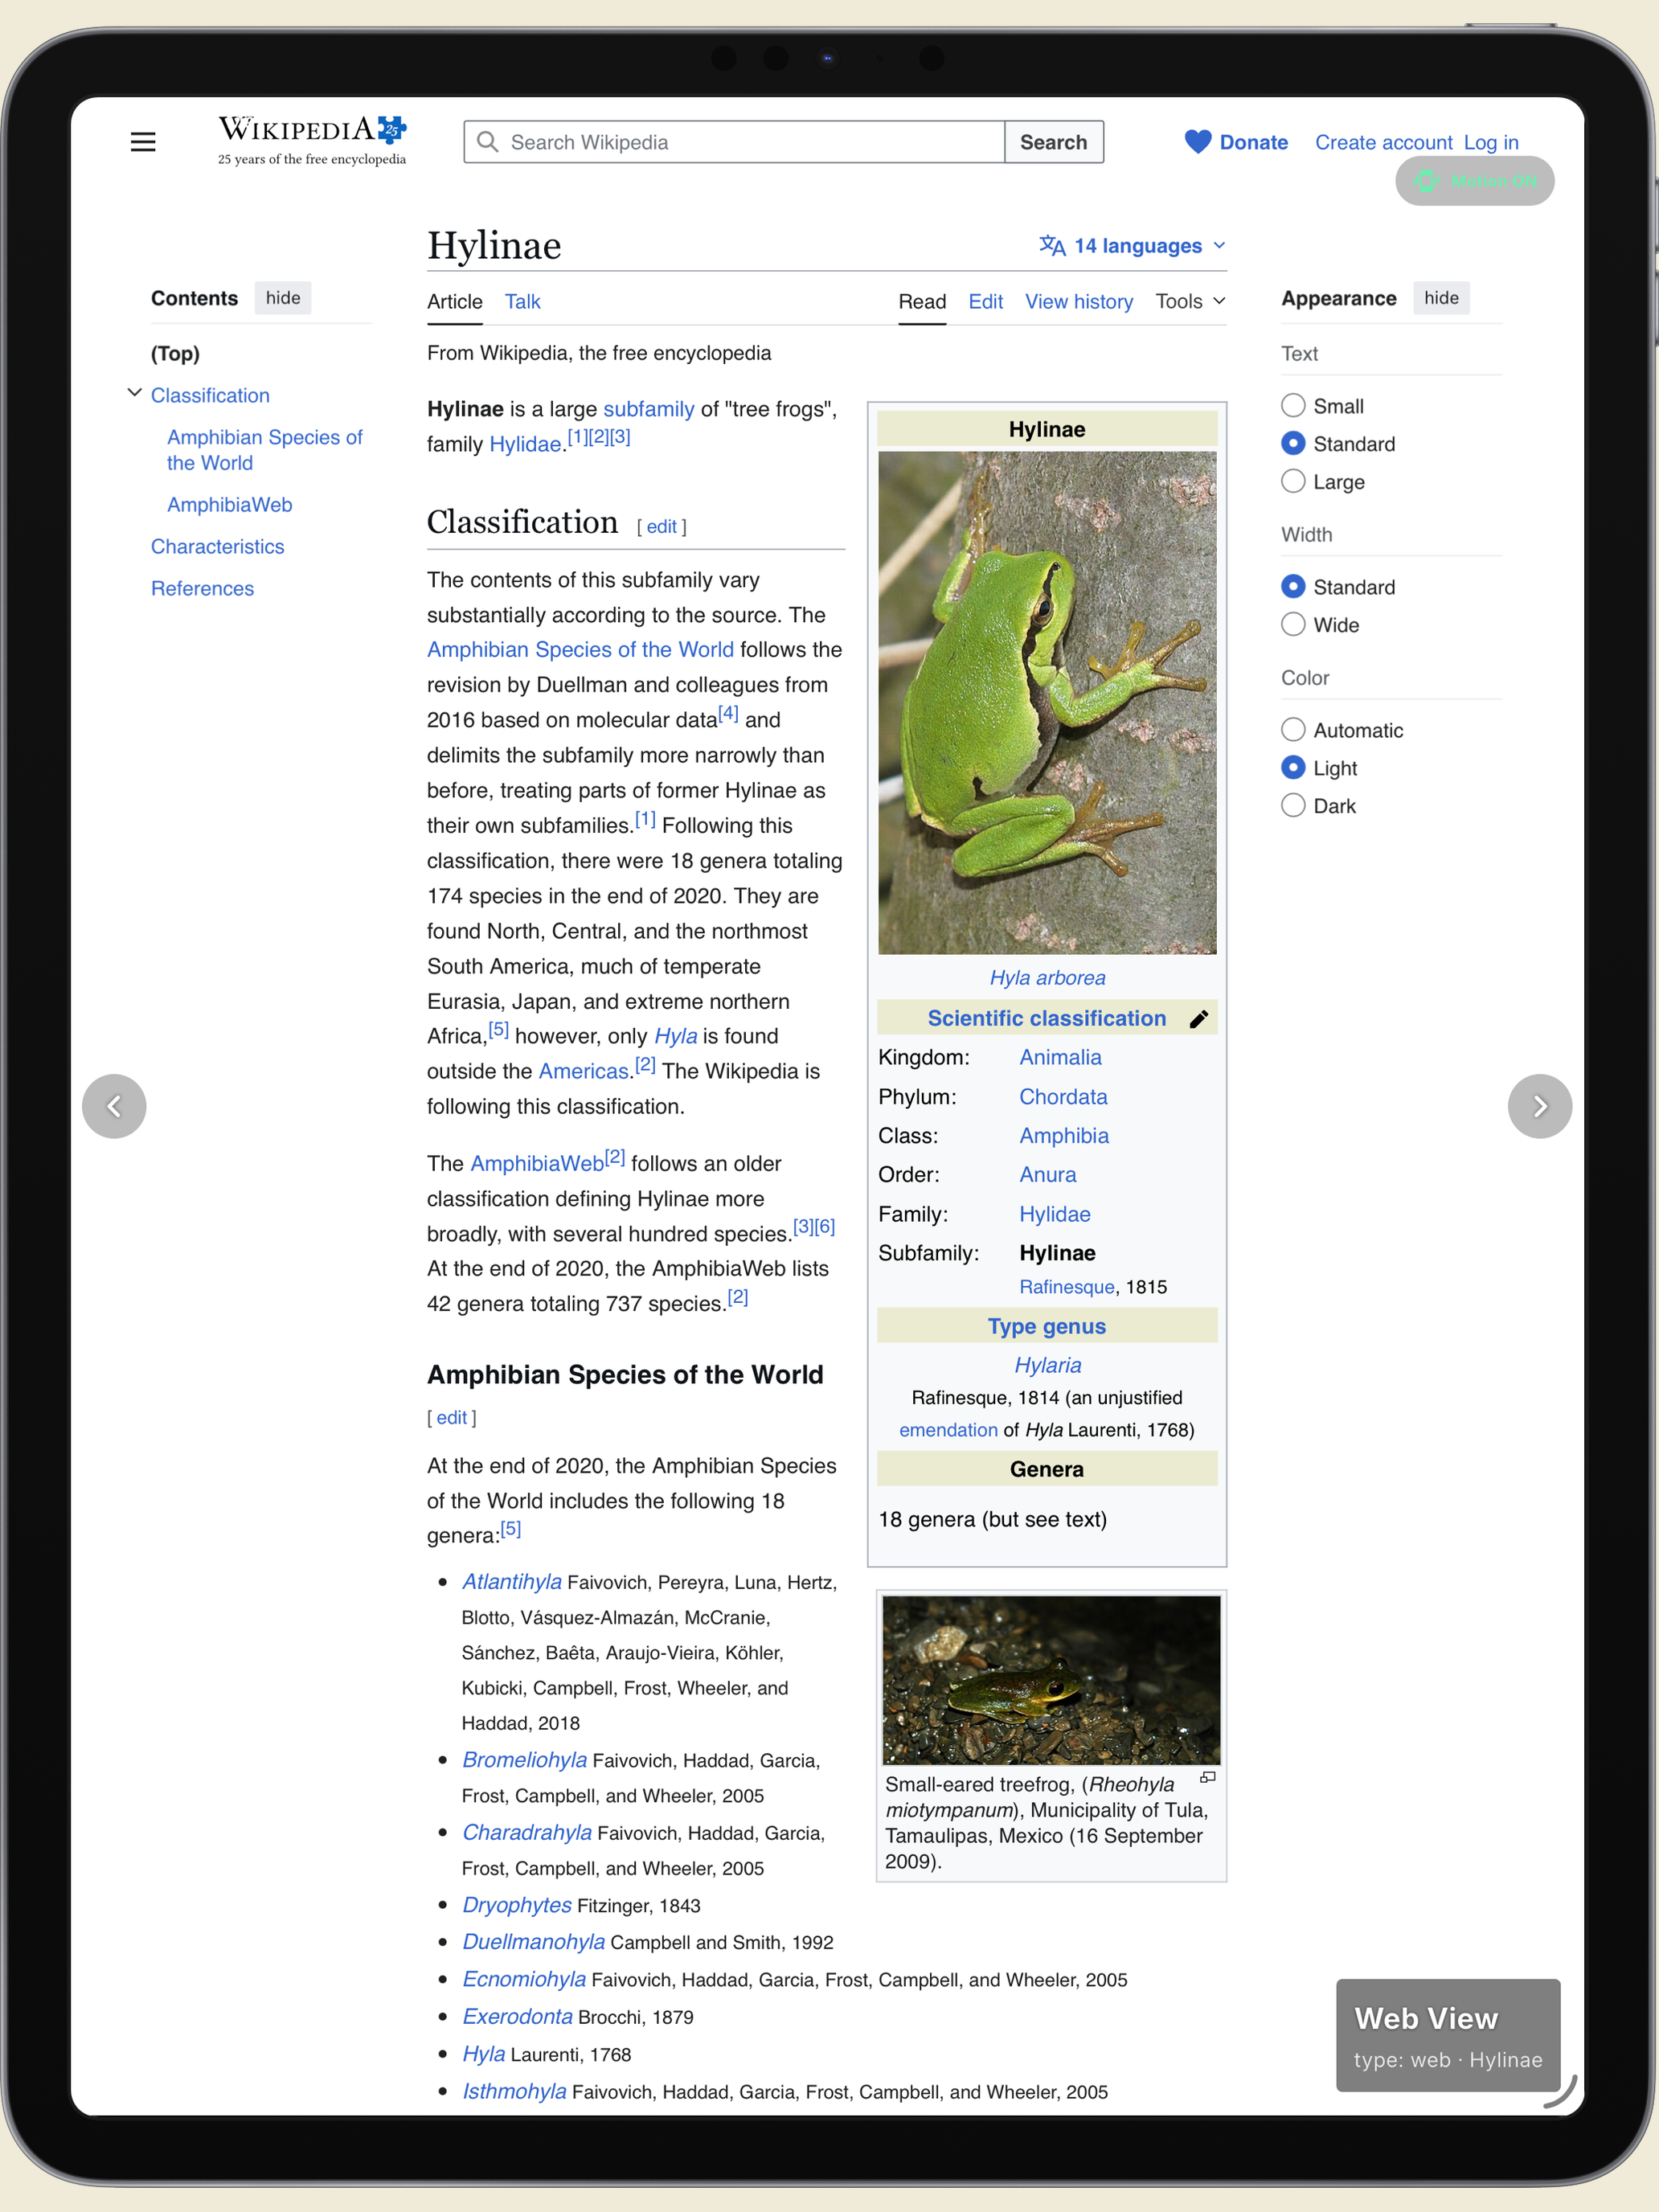Click the search magnifier icon

(487, 142)
